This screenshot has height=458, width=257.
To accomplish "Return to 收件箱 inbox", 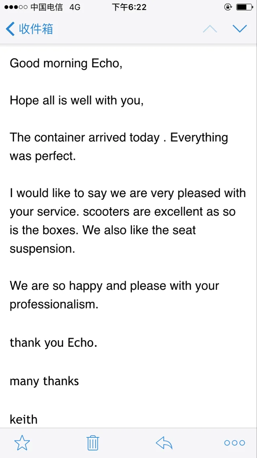I will pos(36,29).
